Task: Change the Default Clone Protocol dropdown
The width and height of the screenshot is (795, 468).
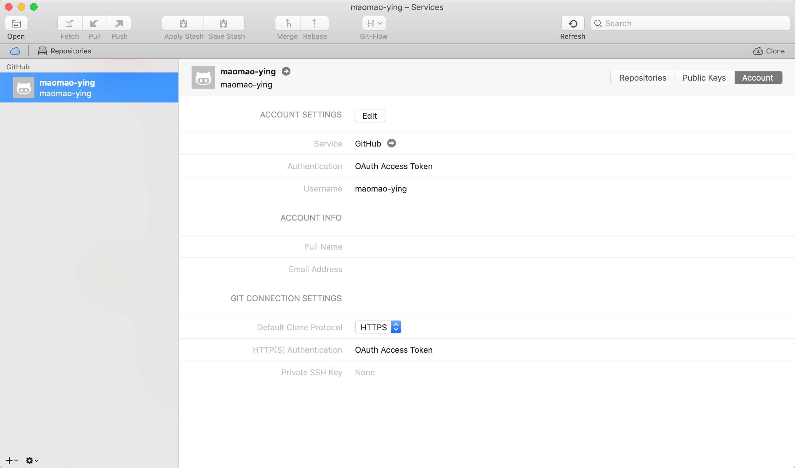Action: click(378, 327)
